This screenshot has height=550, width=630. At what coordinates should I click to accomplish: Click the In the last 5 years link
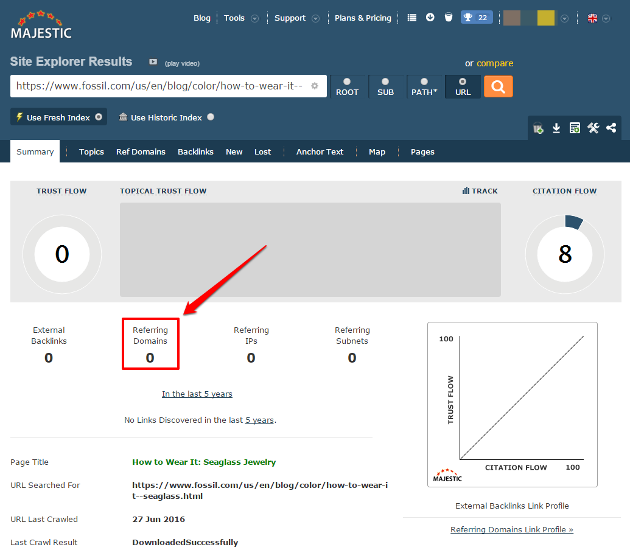click(197, 394)
